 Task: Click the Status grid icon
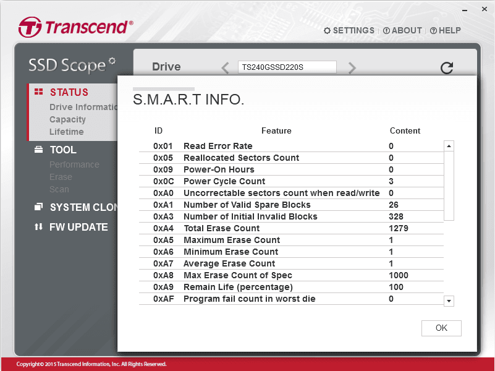[x=38, y=92]
